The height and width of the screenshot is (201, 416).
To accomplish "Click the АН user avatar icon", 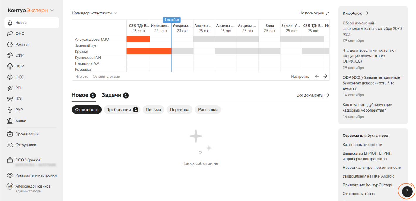I will click(x=10, y=186).
